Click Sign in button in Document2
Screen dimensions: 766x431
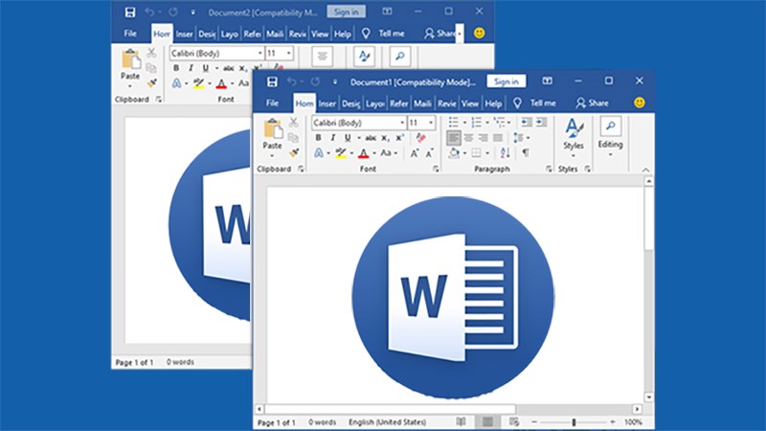click(346, 11)
